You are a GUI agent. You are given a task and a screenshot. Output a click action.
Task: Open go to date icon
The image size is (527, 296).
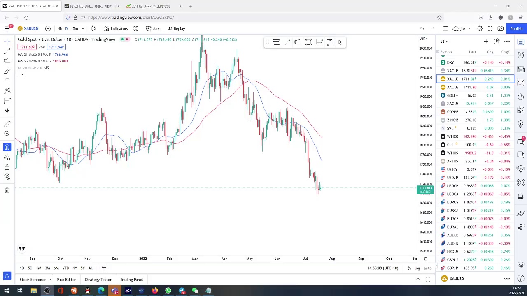click(x=104, y=268)
